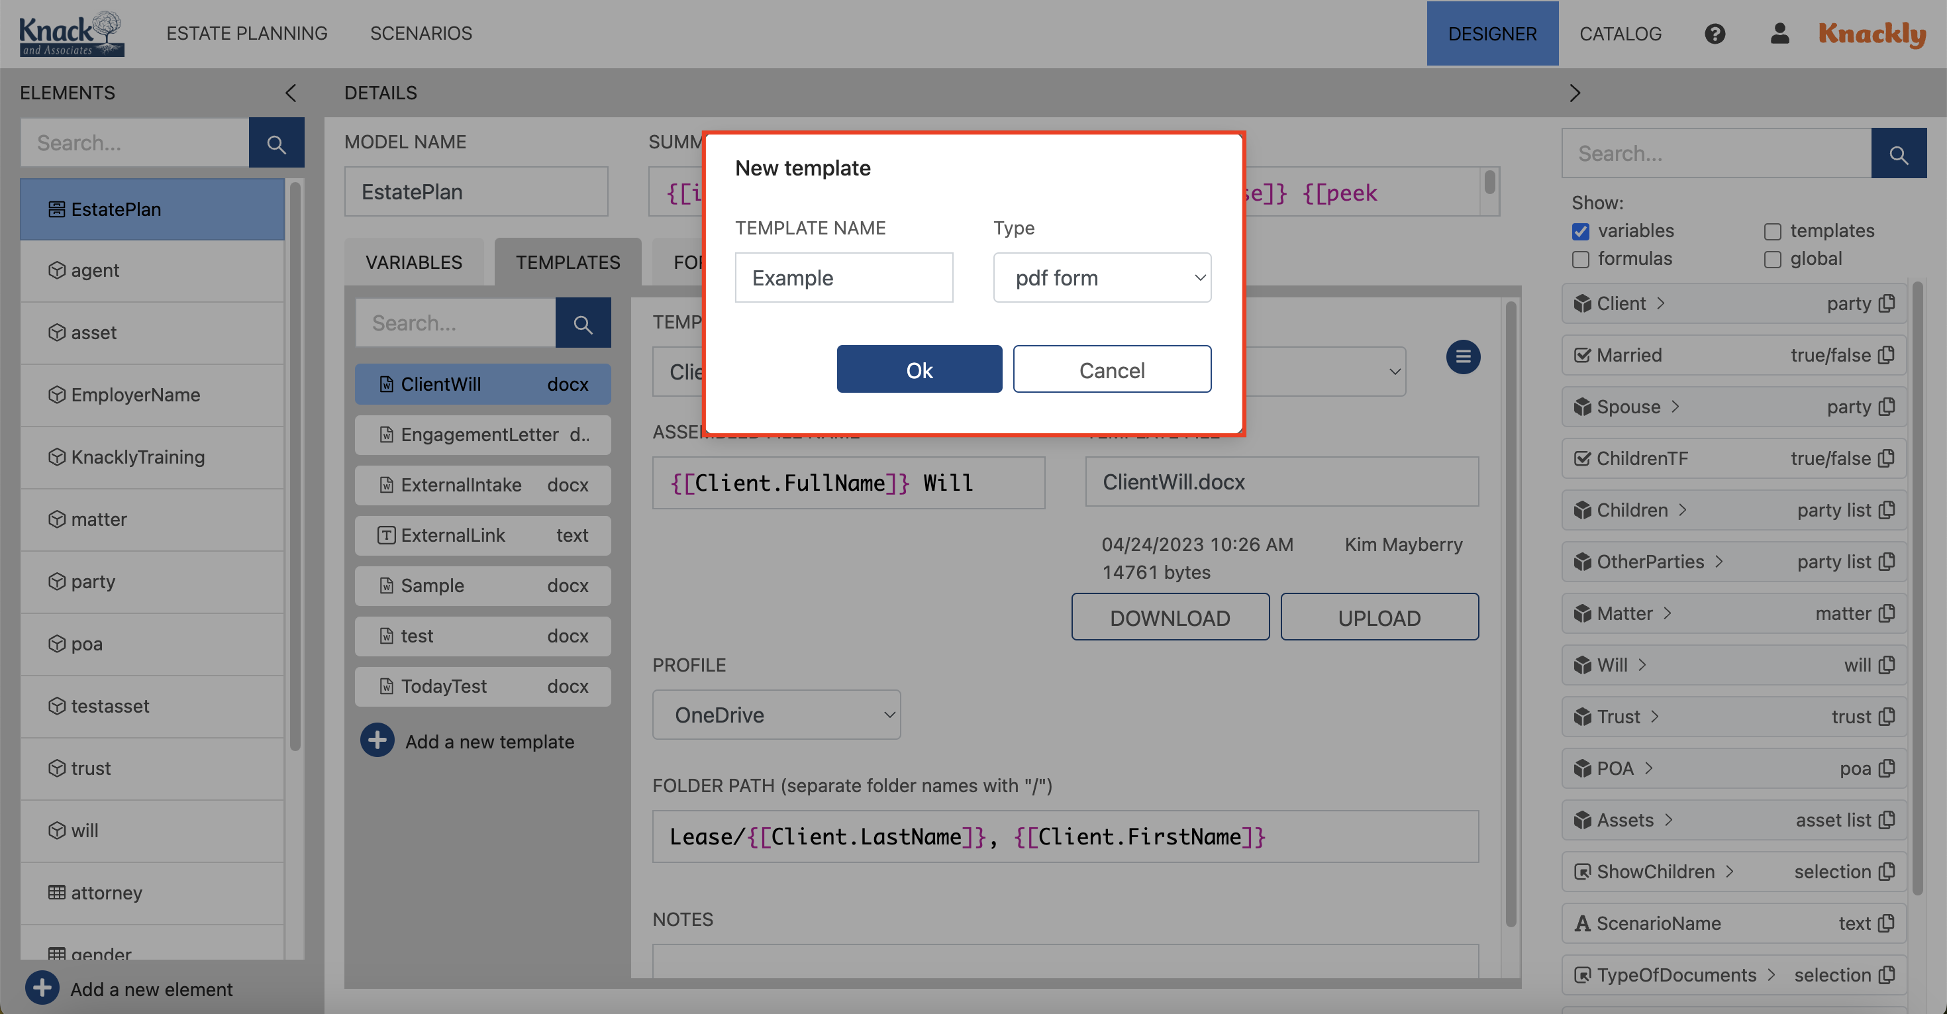The height and width of the screenshot is (1014, 1947).
Task: Click the plus icon to add new element
Action: coord(42,988)
